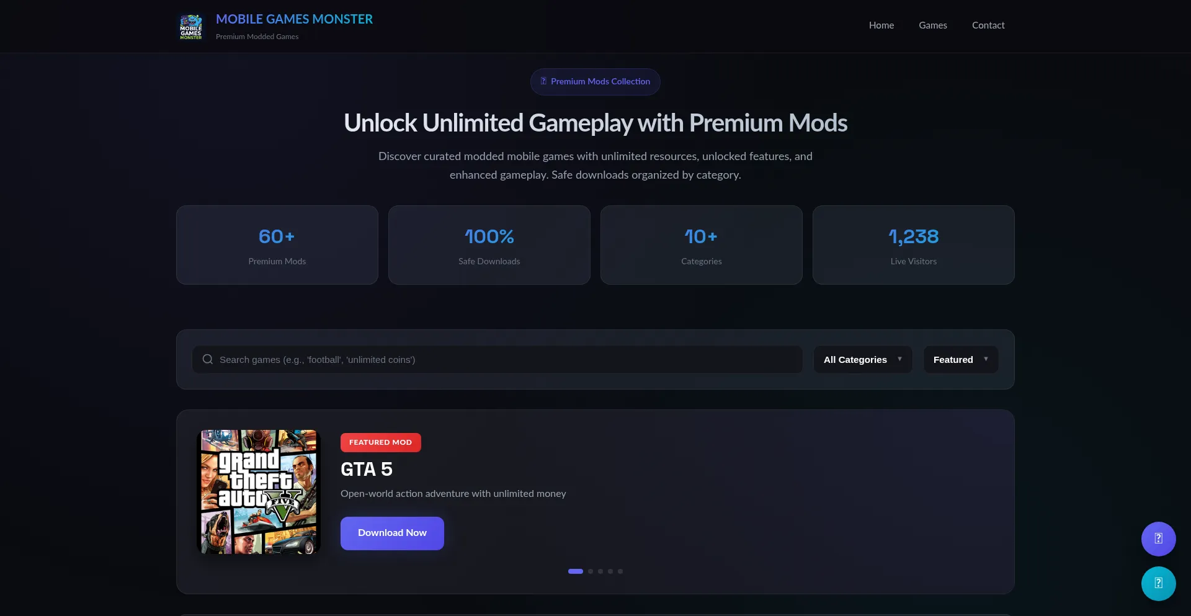Navigate to the Contact page
The height and width of the screenshot is (616, 1191).
pyautogui.click(x=988, y=25)
